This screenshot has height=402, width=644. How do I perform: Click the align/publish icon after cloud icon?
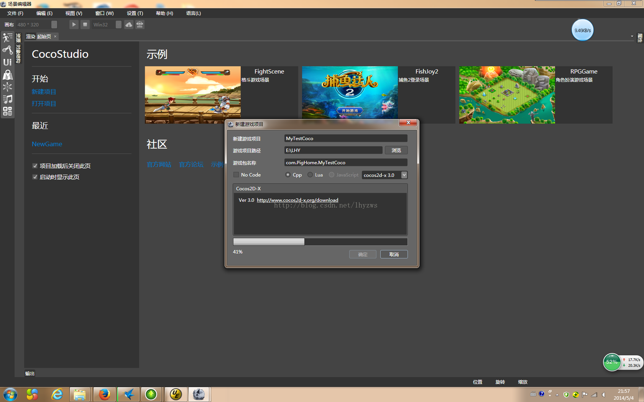pos(140,25)
